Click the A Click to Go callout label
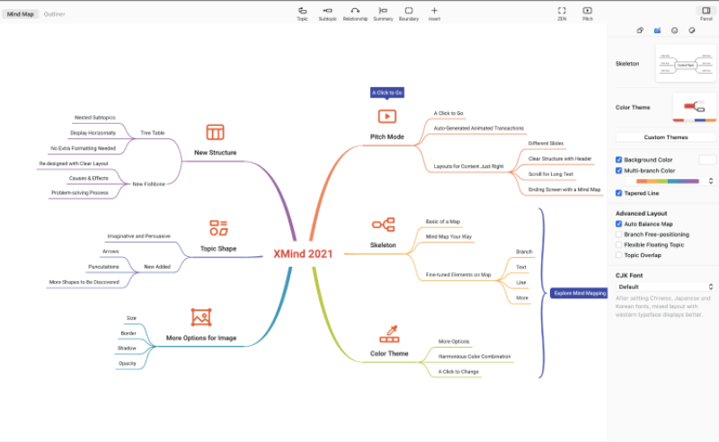 [387, 93]
